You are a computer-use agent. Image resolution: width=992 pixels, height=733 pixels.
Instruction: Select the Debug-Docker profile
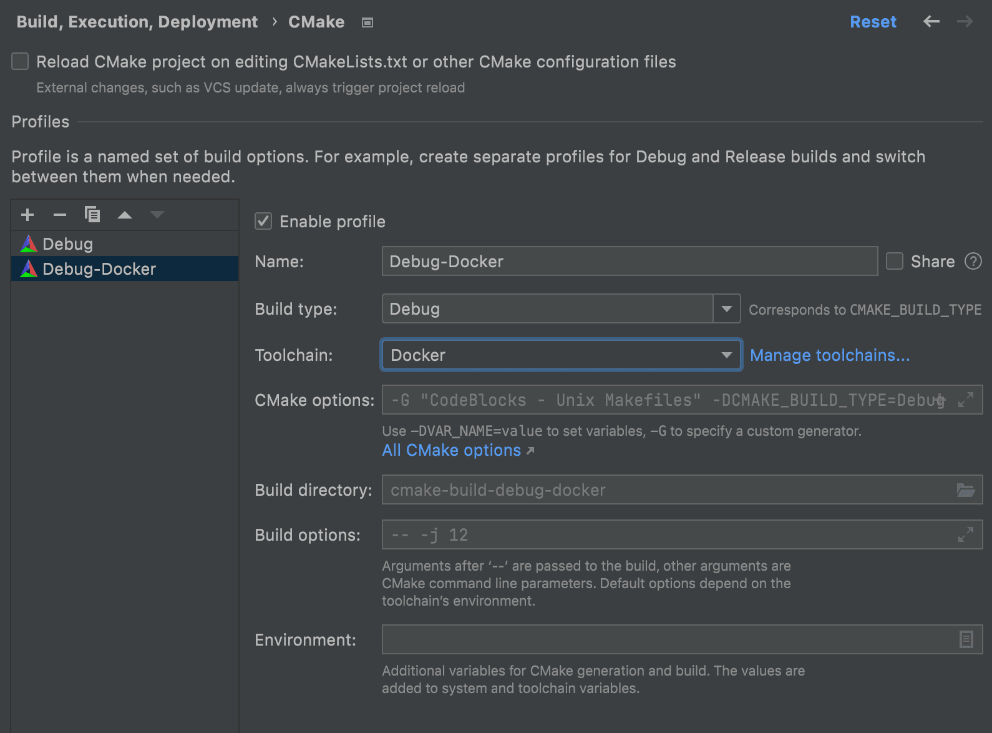(x=99, y=269)
